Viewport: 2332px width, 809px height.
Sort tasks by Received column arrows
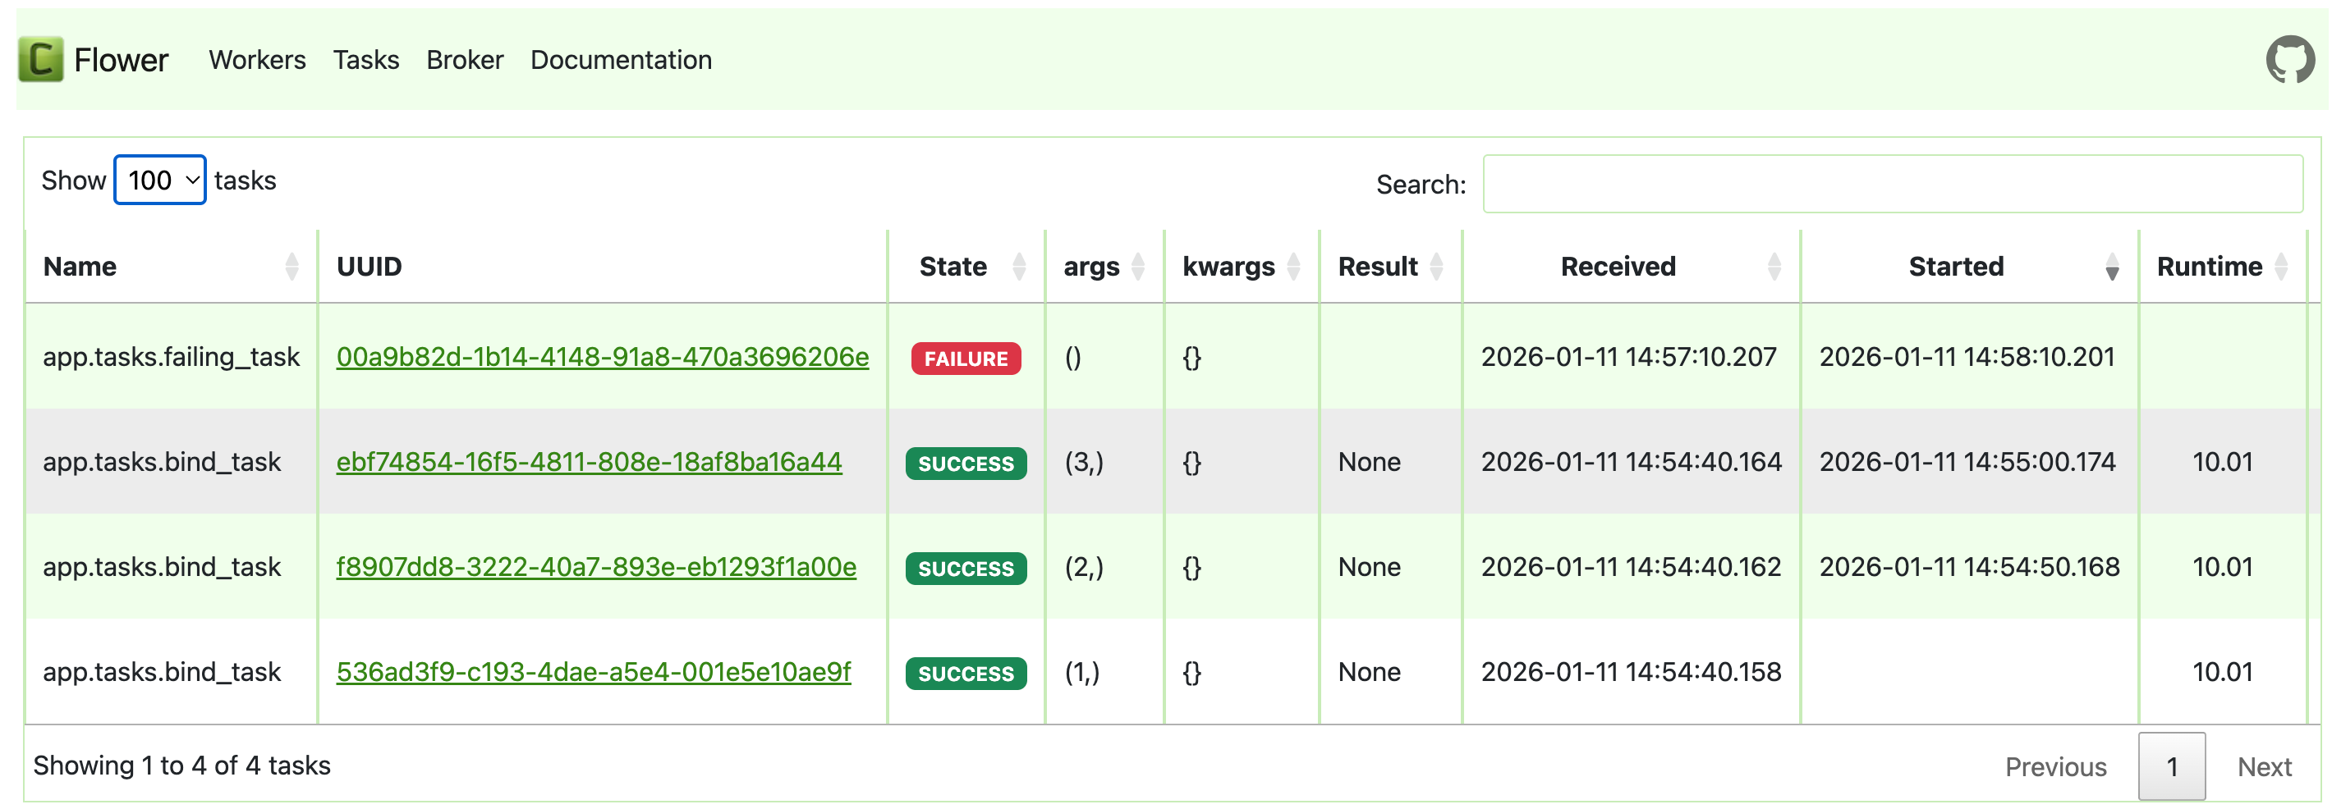[x=1774, y=267]
